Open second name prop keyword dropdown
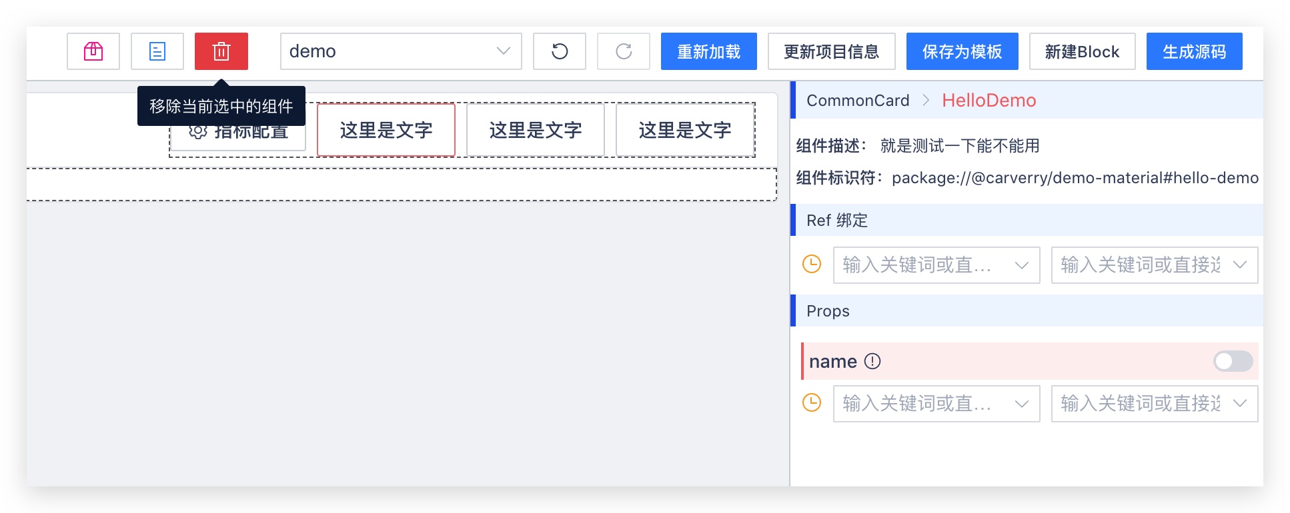 point(1155,404)
